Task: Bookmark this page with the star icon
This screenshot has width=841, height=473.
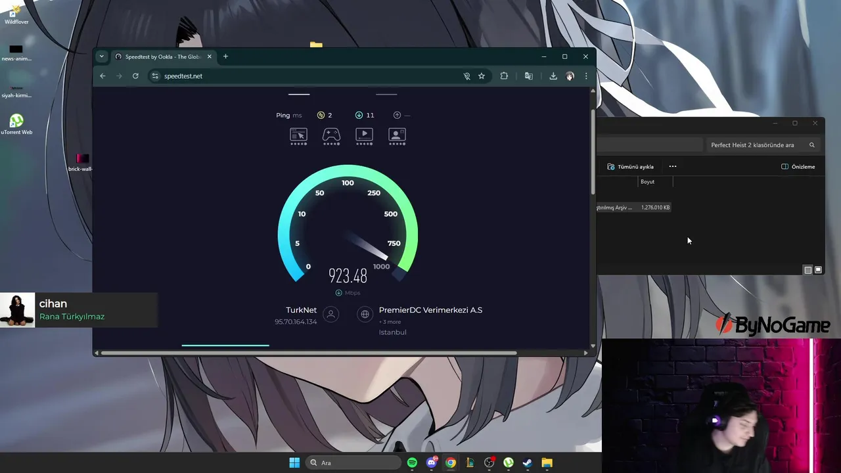Action: 482,76
